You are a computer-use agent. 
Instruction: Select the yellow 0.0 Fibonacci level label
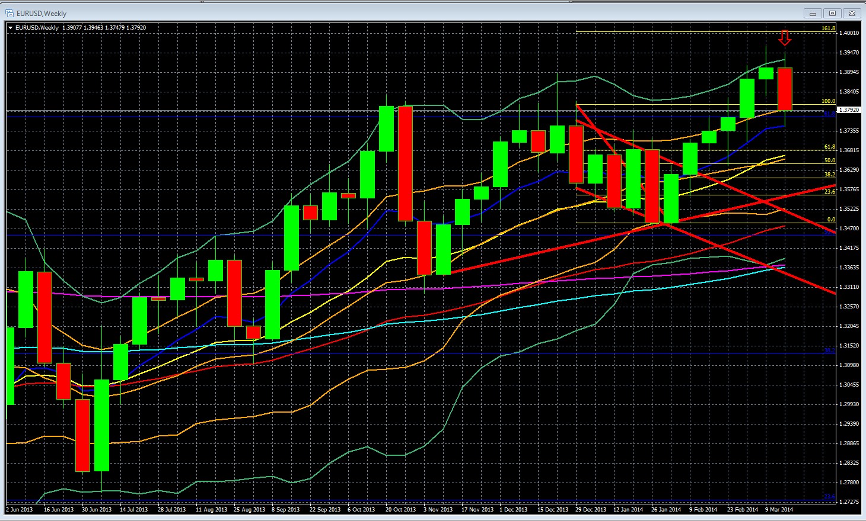831,220
